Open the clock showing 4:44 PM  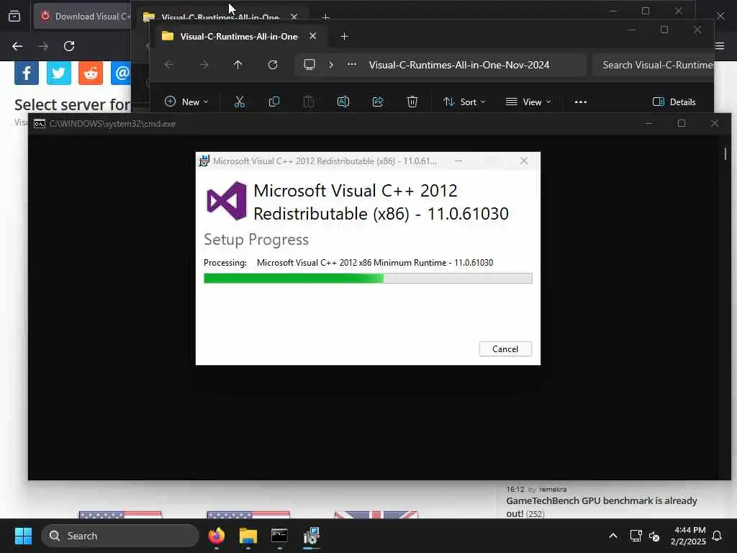[x=689, y=536]
